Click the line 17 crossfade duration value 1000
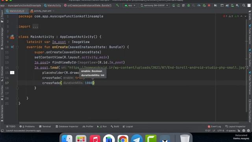The image size is (252, 142). pyautogui.click(x=89, y=83)
